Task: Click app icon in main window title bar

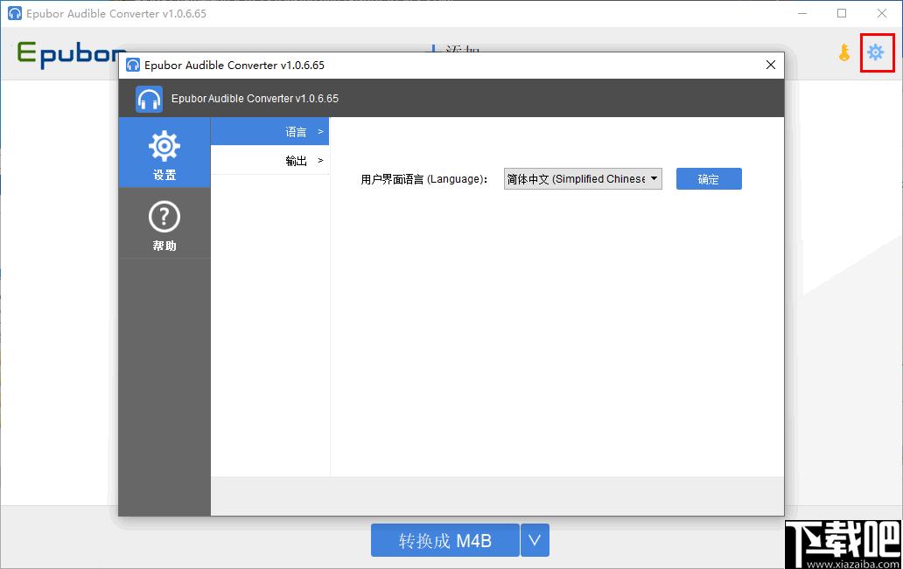Action: [x=15, y=13]
